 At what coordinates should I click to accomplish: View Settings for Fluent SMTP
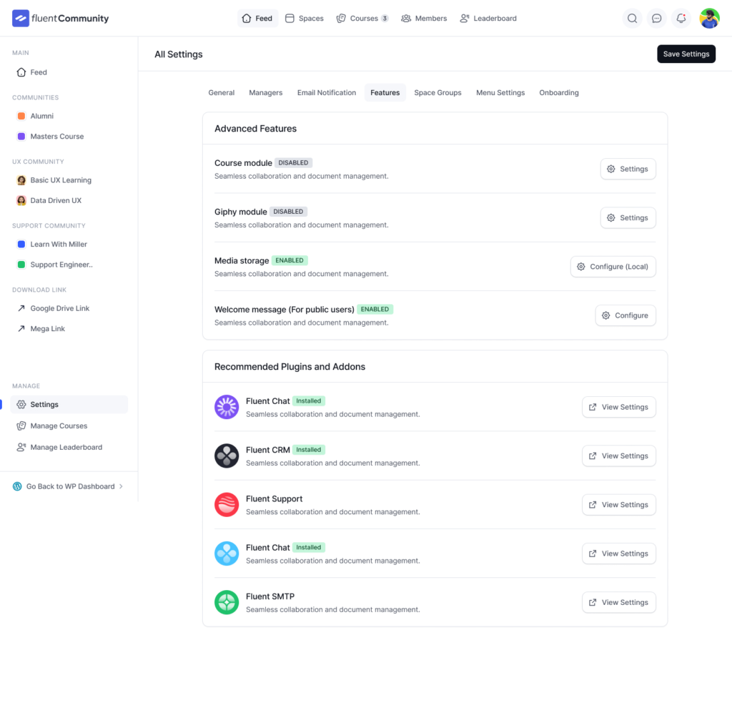[619, 602]
